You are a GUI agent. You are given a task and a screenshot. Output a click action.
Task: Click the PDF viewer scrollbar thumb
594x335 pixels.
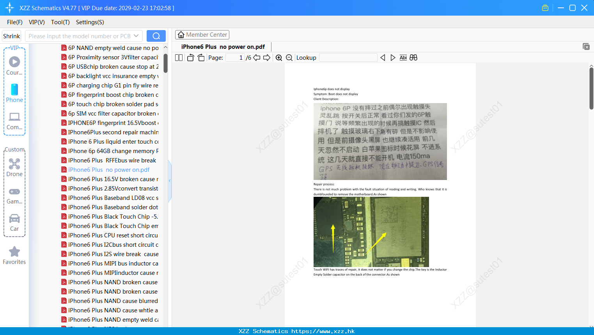[591, 89]
